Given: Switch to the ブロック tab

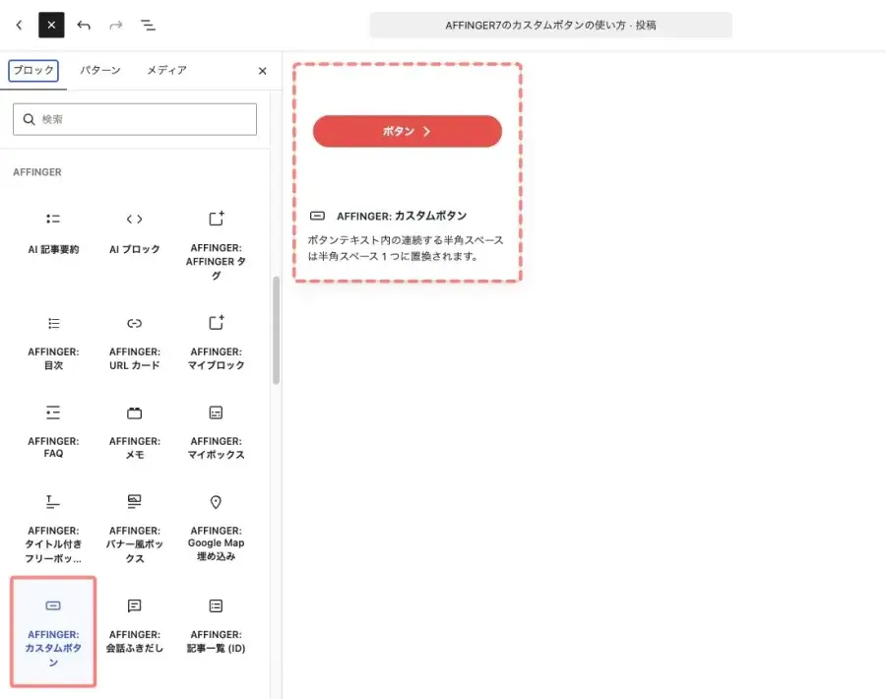Looking at the screenshot, I should (x=33, y=71).
